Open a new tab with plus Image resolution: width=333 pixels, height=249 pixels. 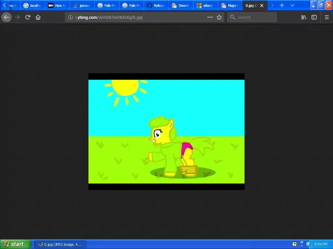pyautogui.click(x=282, y=6)
